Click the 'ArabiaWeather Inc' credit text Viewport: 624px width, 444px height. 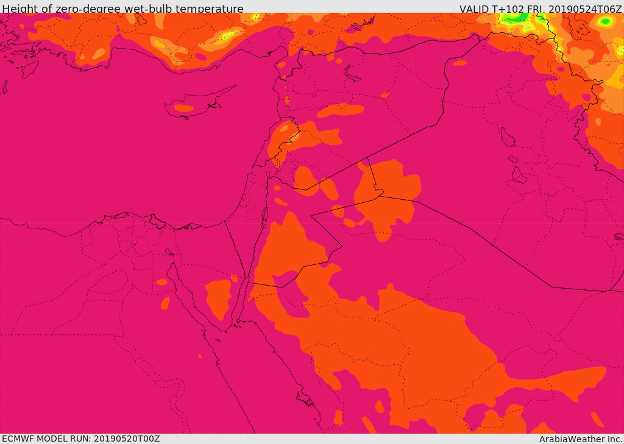tap(581, 439)
